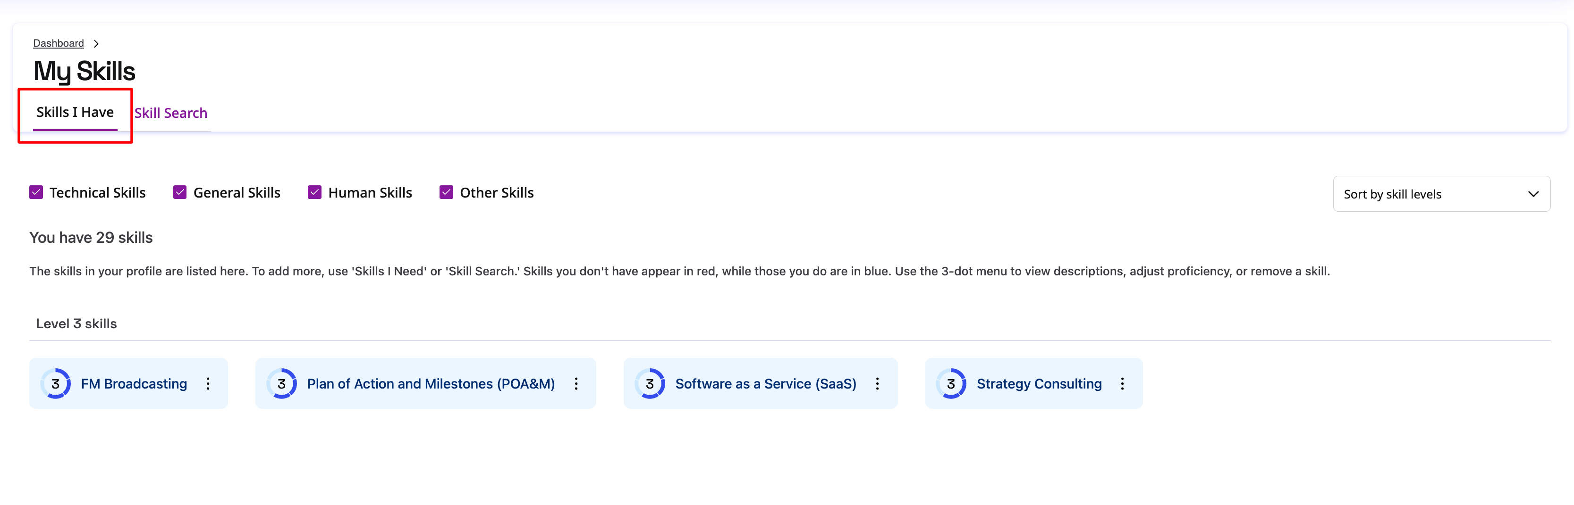Open three-dot menu for Strategy Consulting
1574x505 pixels.
[1122, 384]
